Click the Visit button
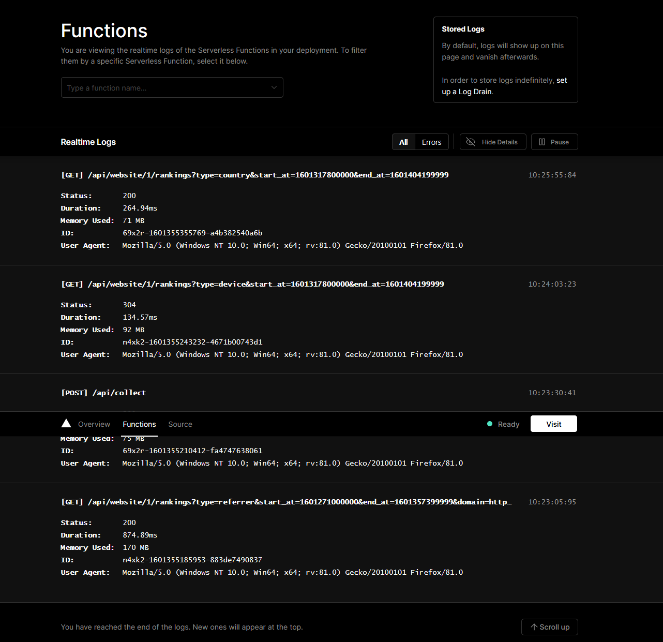Image resolution: width=663 pixels, height=642 pixels. tap(553, 424)
